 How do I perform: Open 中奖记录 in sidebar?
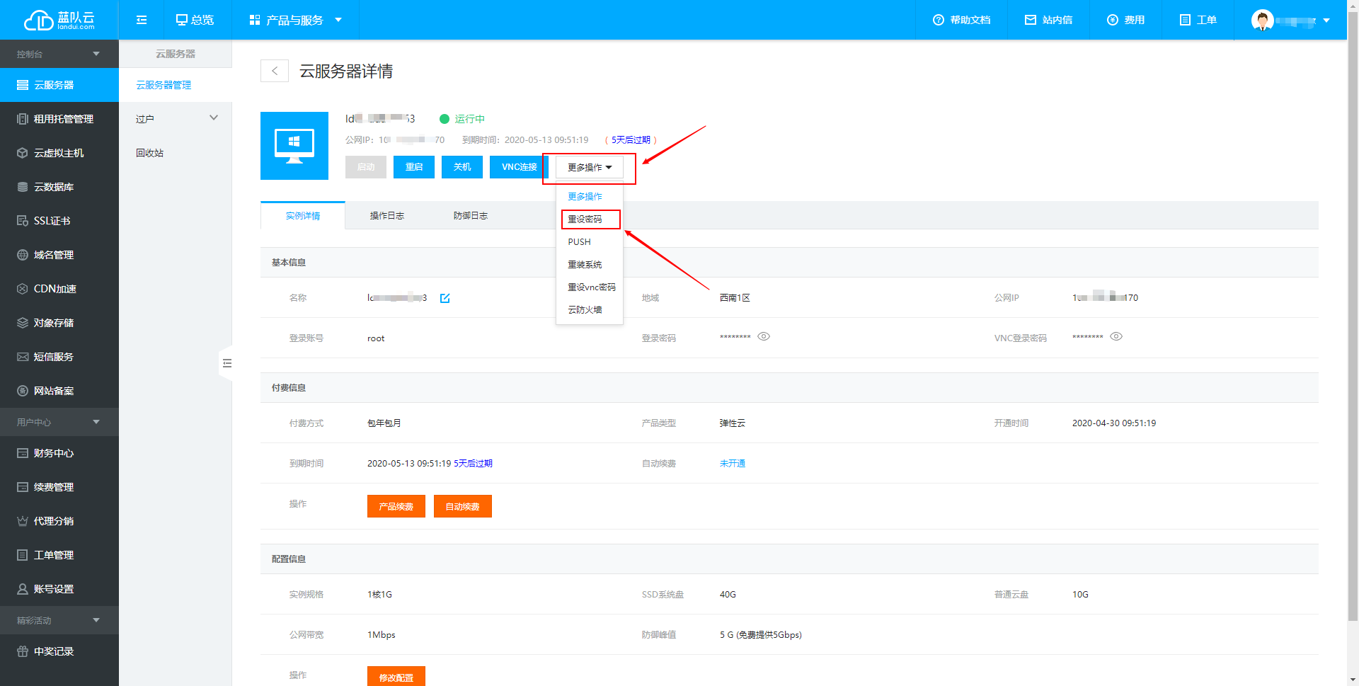click(59, 651)
